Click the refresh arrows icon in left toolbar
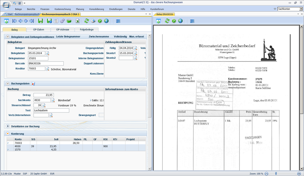Viewport: 304px width, 176px height. pyautogui.click(x=87, y=21)
